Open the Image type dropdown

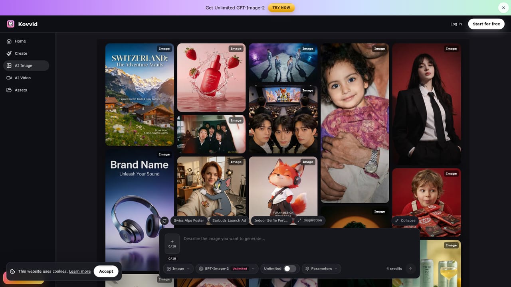coord(178,269)
